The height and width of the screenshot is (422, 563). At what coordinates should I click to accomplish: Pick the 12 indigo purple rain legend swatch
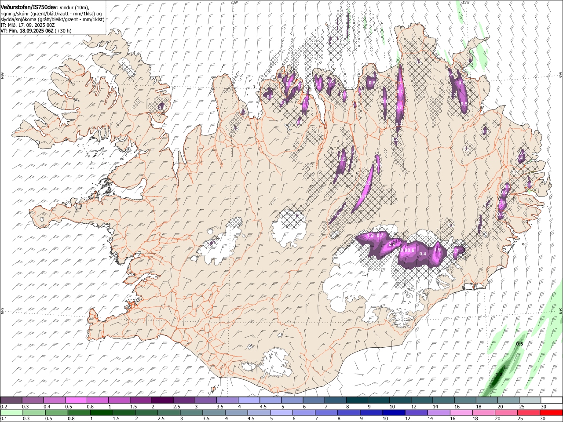tap(416, 412)
